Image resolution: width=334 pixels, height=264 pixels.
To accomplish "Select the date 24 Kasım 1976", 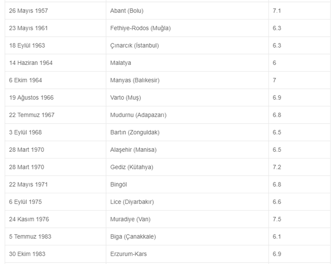I will tap(29, 219).
